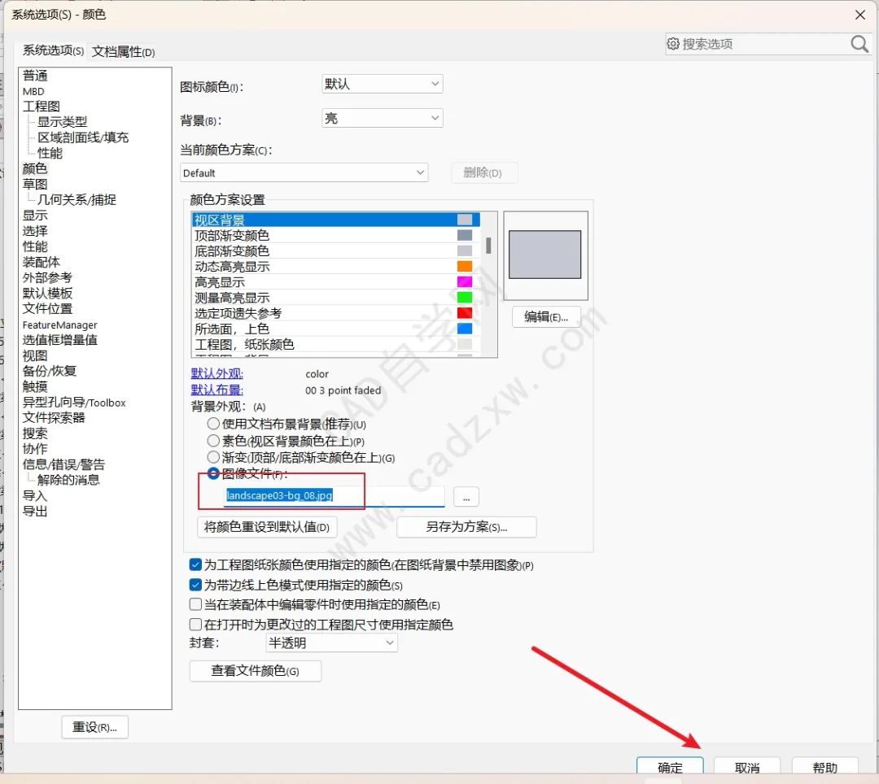879x784 pixels.
Task: Click the 另存为方案 button
Action: (466, 527)
